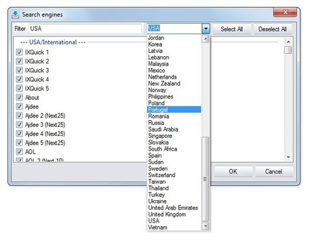The image size is (309, 241).
Task: Uncheck the IXQuick 3 checkbox
Action: [19, 70]
